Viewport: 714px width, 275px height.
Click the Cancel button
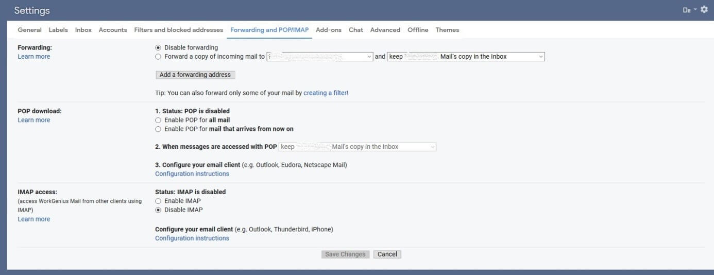387,254
